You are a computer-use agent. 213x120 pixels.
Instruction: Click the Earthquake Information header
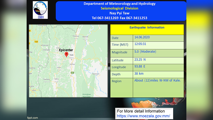pos(147,27)
